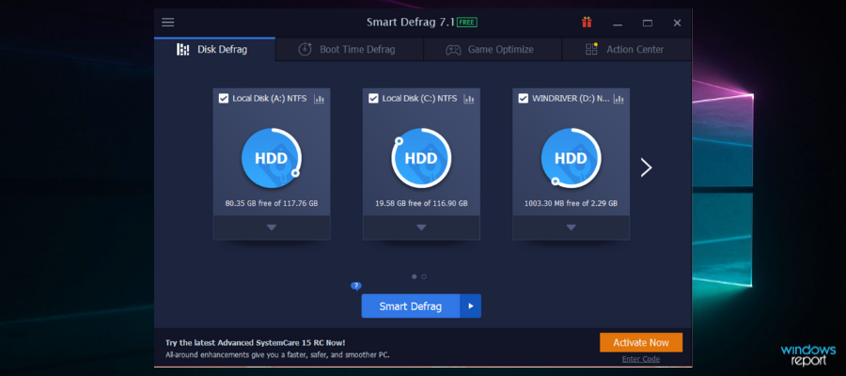Click the blue question mark help bubble
Viewport: 846px width, 376px height.
[355, 286]
